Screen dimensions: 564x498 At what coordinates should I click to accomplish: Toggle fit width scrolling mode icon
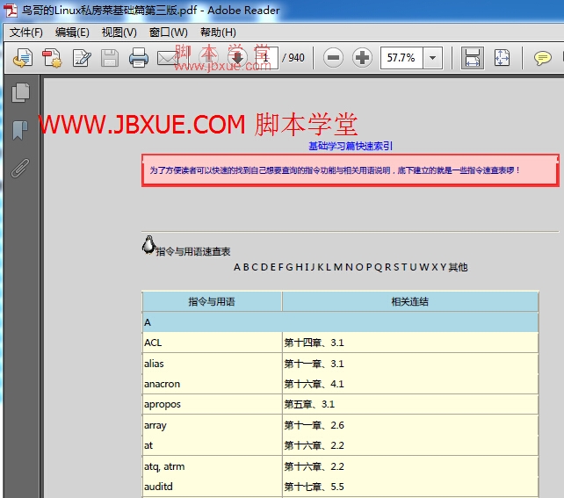[473, 58]
